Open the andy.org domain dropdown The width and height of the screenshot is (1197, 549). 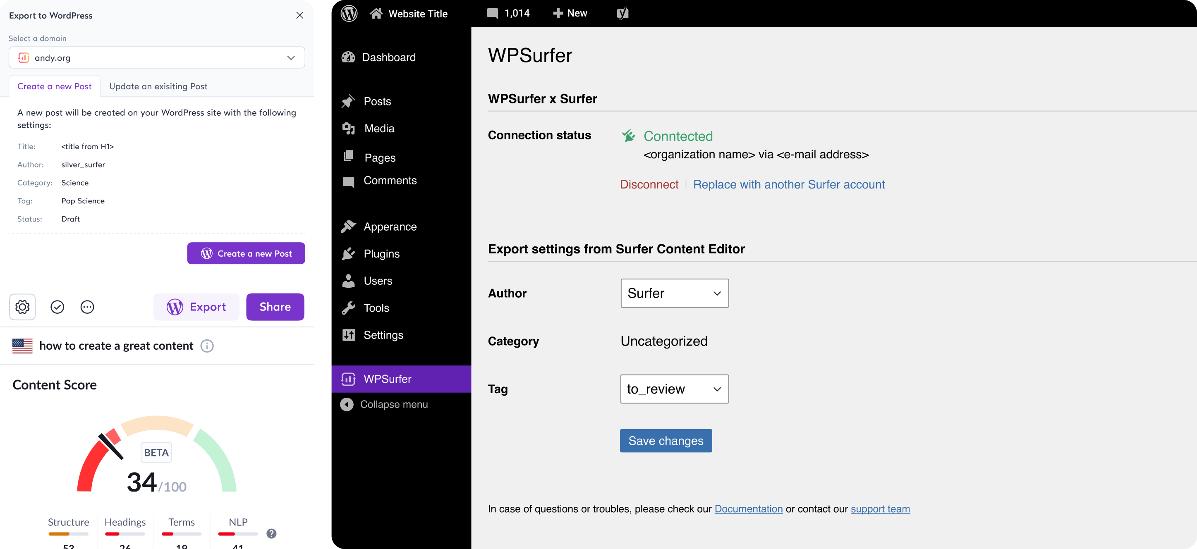[x=157, y=57]
